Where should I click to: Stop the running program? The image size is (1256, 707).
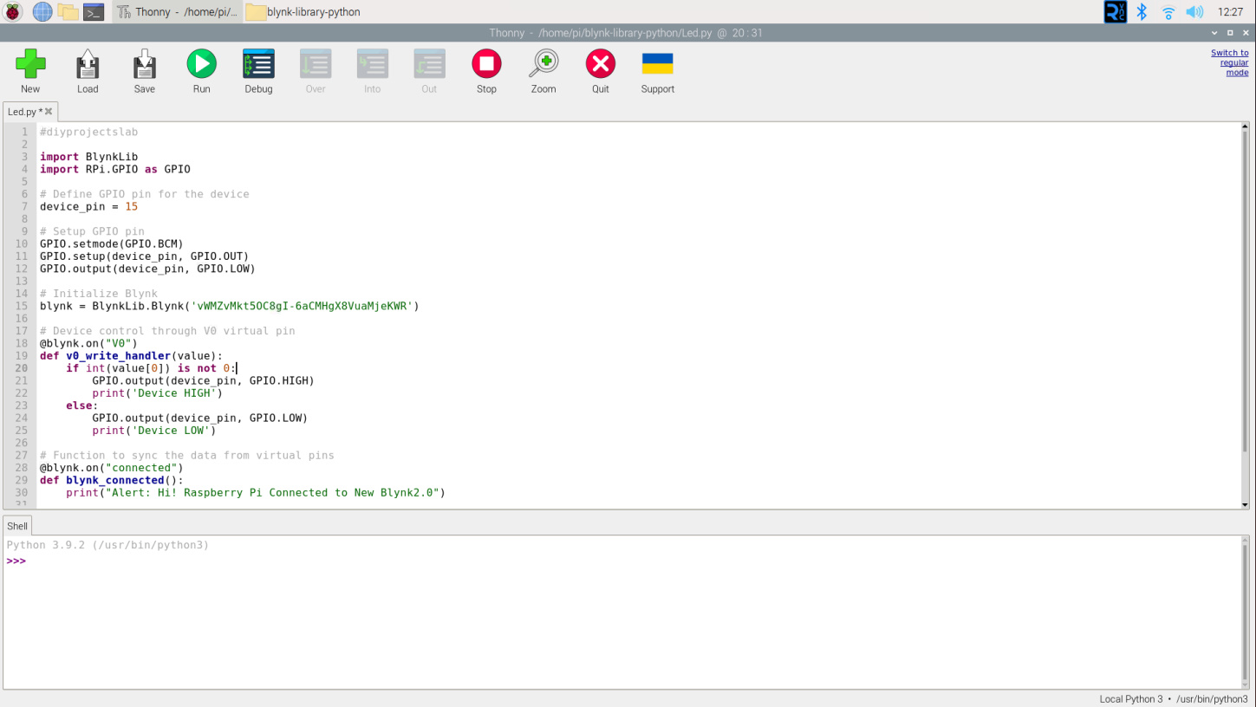(x=486, y=71)
